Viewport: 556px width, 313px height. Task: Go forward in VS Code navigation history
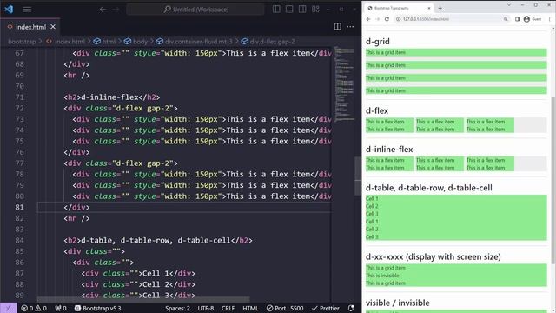tap(116, 10)
